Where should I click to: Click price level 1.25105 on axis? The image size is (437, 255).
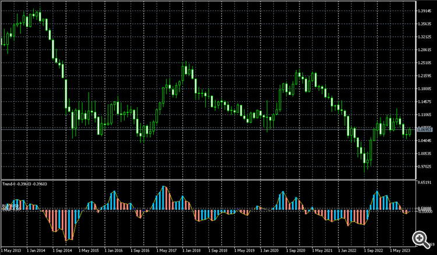[425, 63]
